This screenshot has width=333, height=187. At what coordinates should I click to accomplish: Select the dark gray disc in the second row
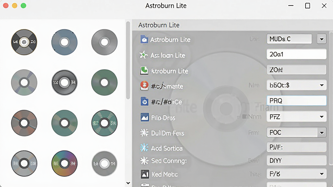pos(64,82)
